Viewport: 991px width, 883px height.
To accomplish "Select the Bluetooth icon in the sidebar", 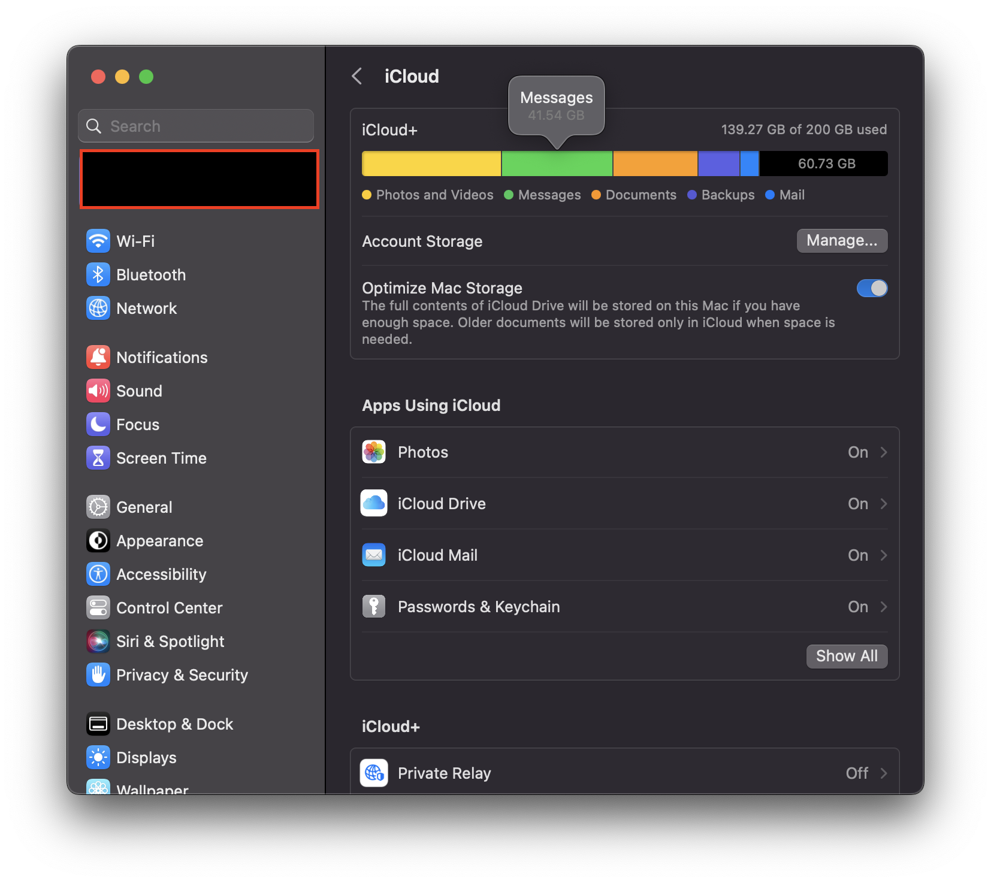I will [98, 275].
